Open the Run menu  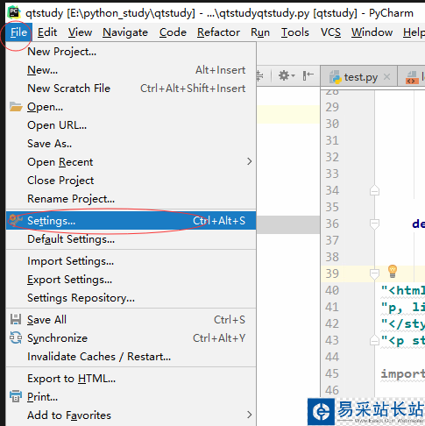(x=260, y=32)
